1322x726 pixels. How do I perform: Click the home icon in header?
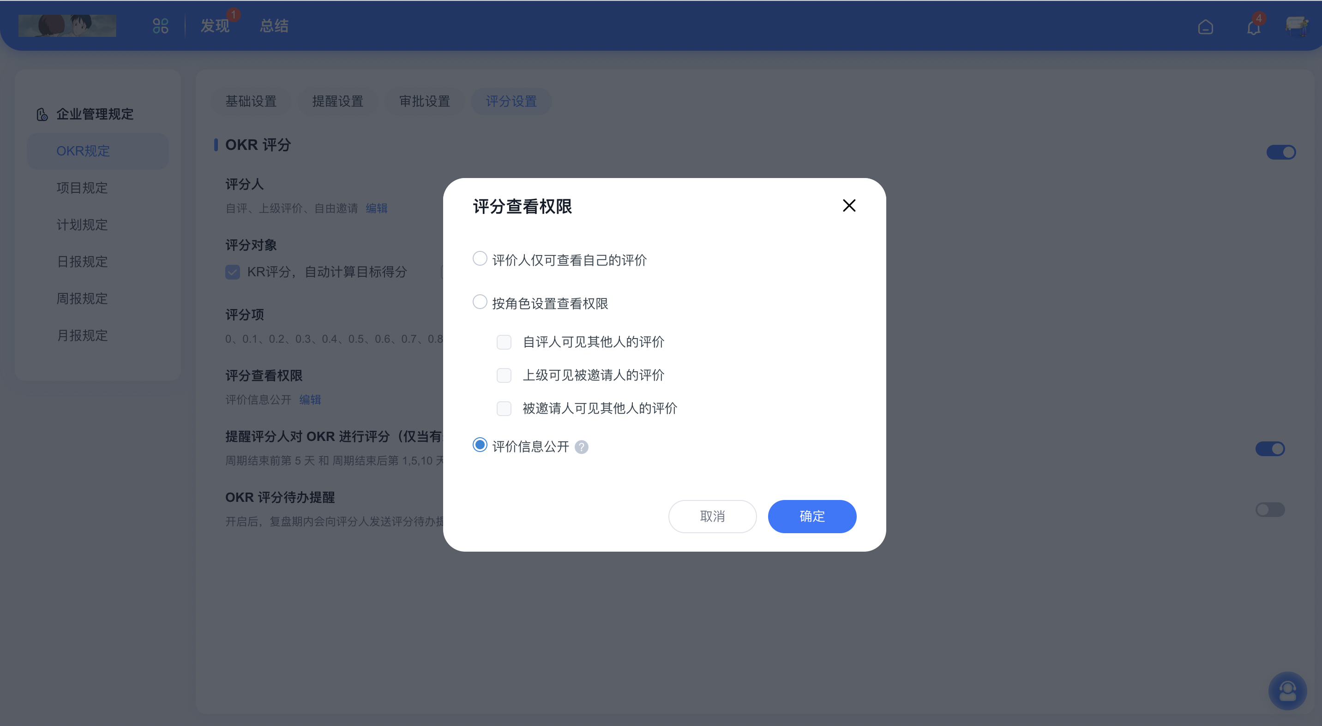[1206, 27]
